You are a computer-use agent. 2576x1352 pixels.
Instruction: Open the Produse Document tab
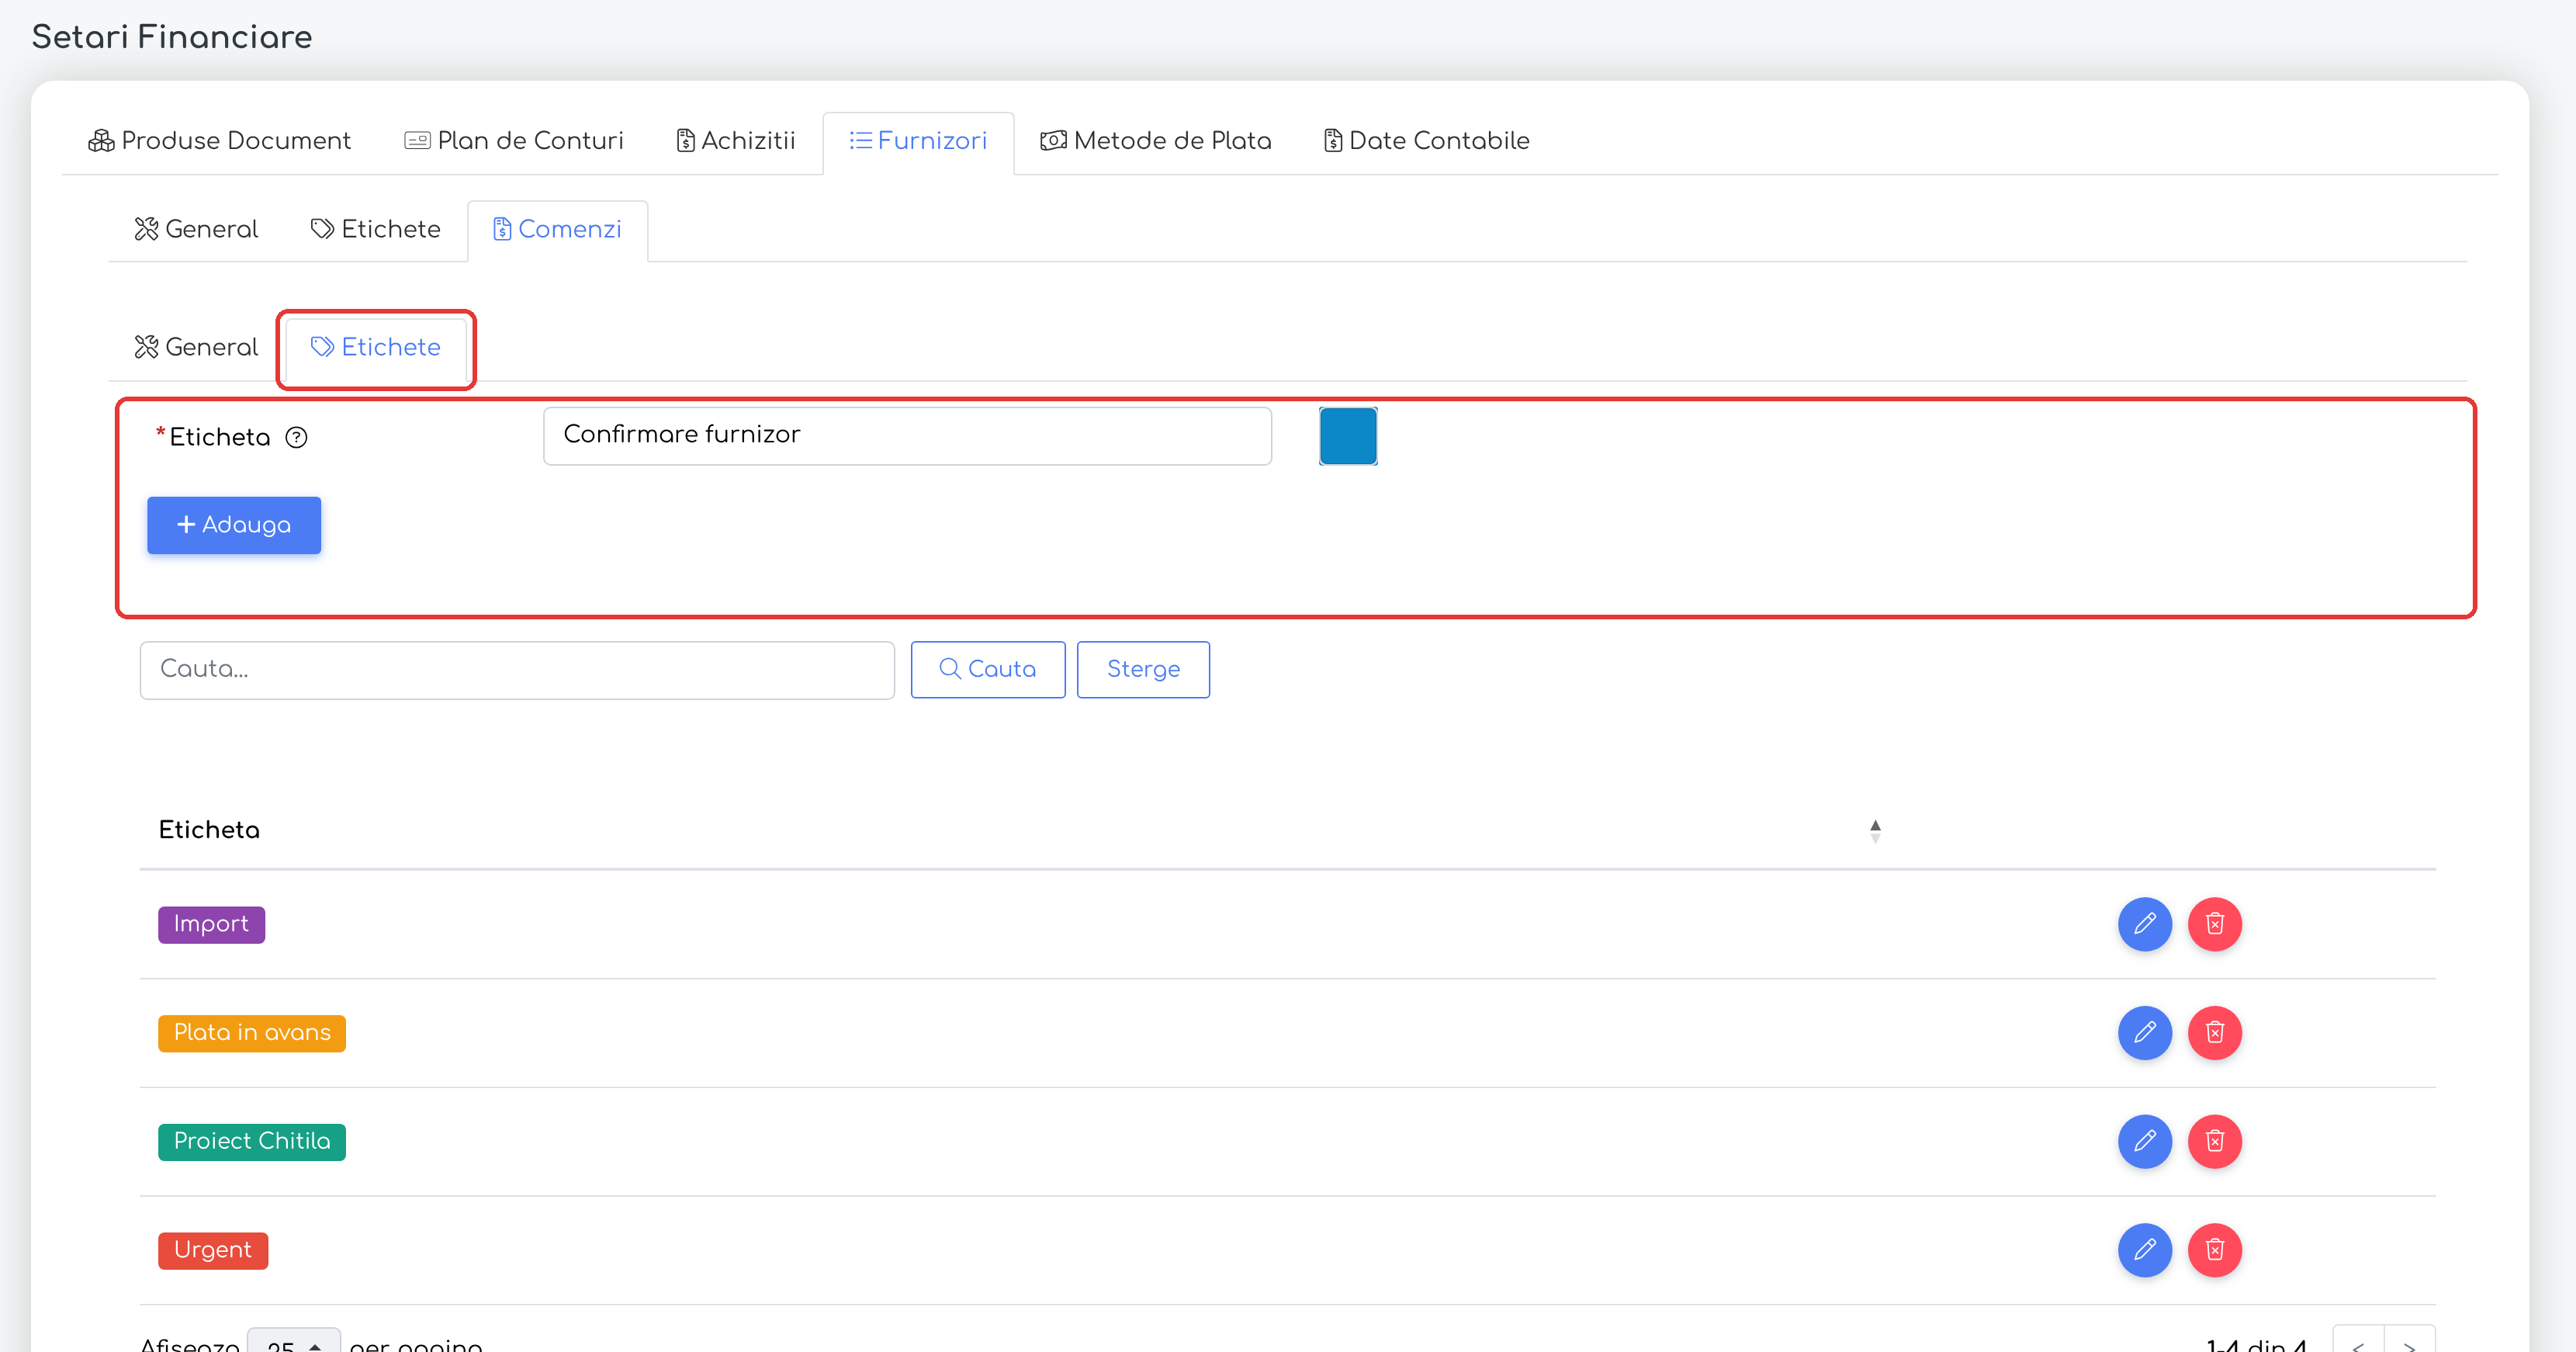coord(219,141)
